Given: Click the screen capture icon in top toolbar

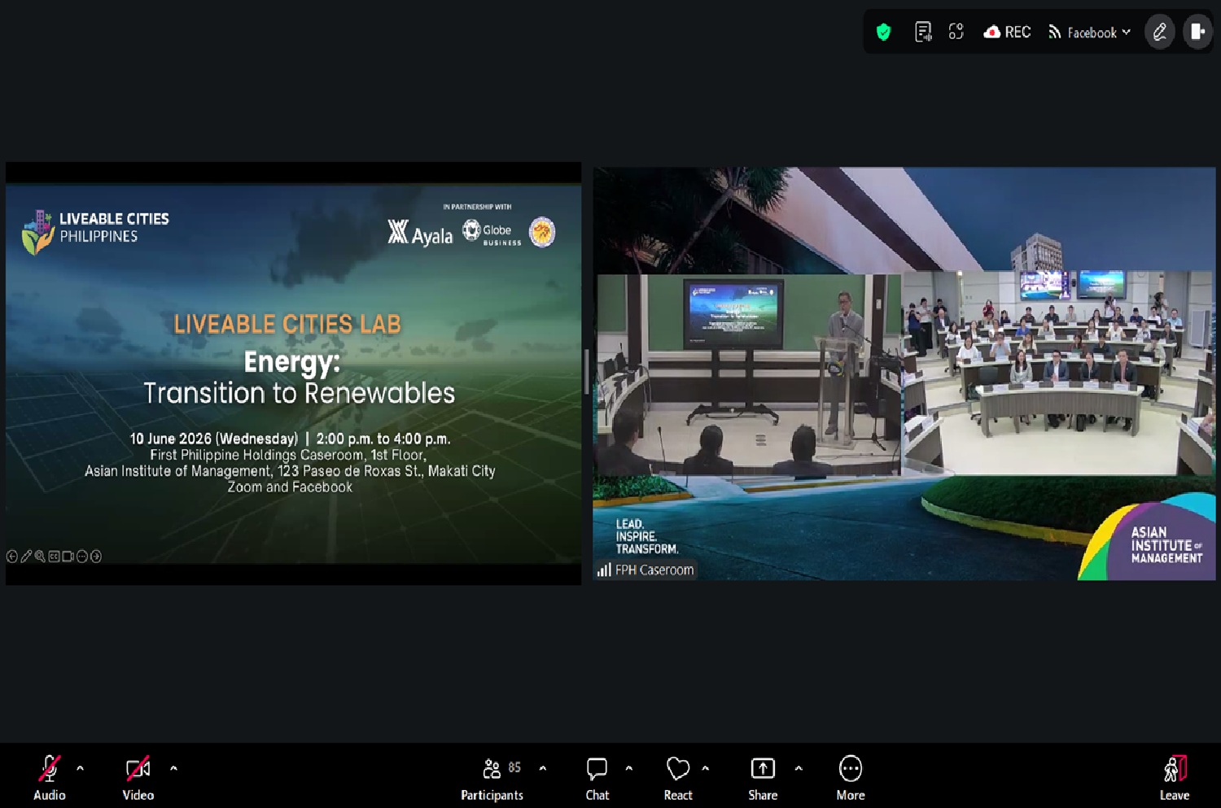Looking at the screenshot, I should 956,33.
